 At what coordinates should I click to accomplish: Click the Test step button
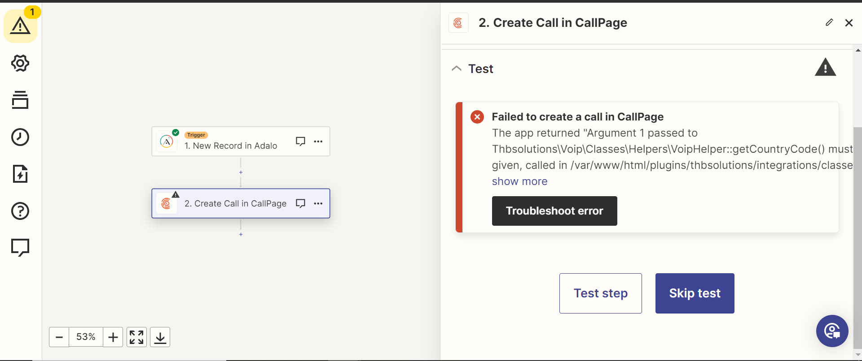pyautogui.click(x=601, y=293)
